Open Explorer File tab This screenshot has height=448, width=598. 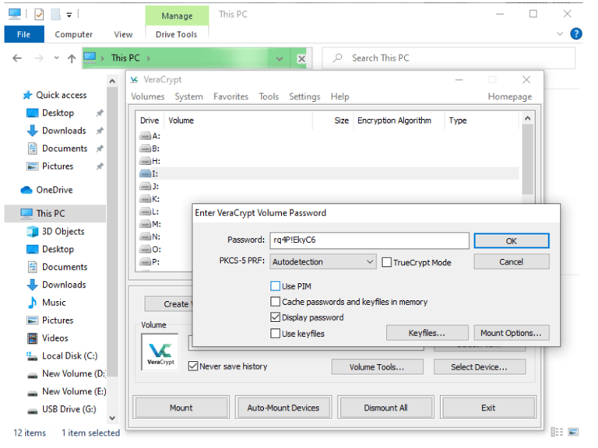(23, 34)
